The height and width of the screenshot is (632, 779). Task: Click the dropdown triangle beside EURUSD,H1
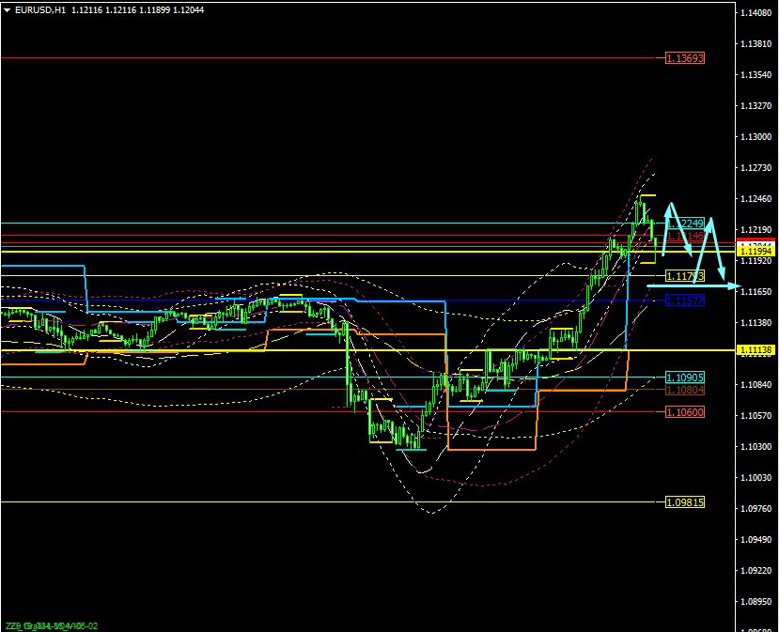click(x=8, y=9)
